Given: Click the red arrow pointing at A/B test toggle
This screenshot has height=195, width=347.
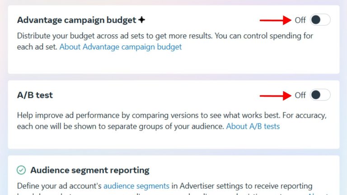Looking at the screenshot, I should tap(275, 95).
